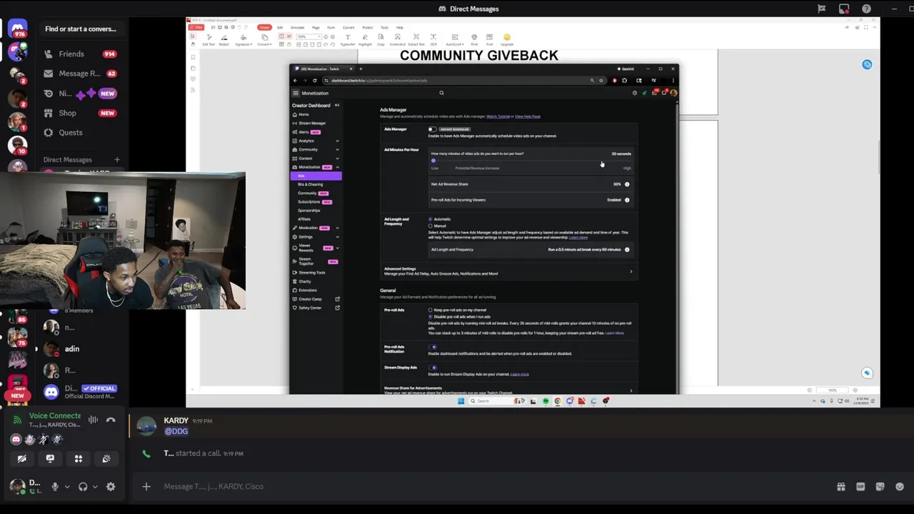Toggle Pre-roll Ads Notification switch
The height and width of the screenshot is (514, 914).
pos(433,347)
